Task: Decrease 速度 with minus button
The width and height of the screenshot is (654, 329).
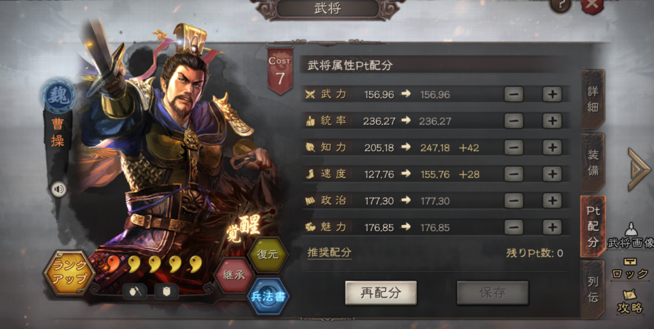Action: [513, 174]
